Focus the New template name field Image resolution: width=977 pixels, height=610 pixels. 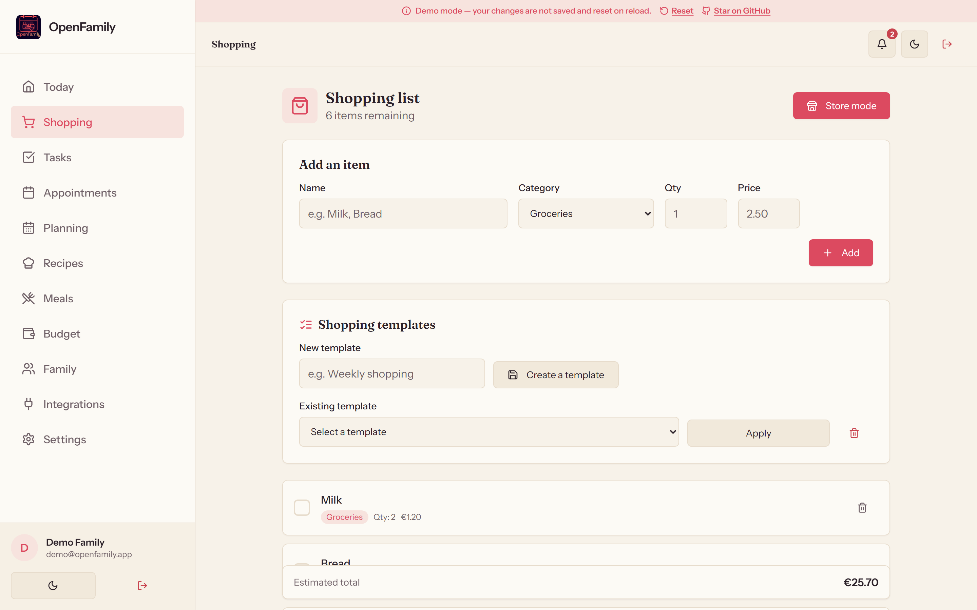click(x=391, y=373)
